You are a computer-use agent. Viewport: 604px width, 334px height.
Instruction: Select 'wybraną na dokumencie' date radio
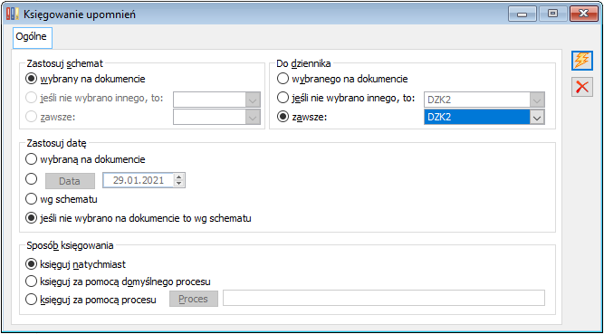tap(85, 158)
